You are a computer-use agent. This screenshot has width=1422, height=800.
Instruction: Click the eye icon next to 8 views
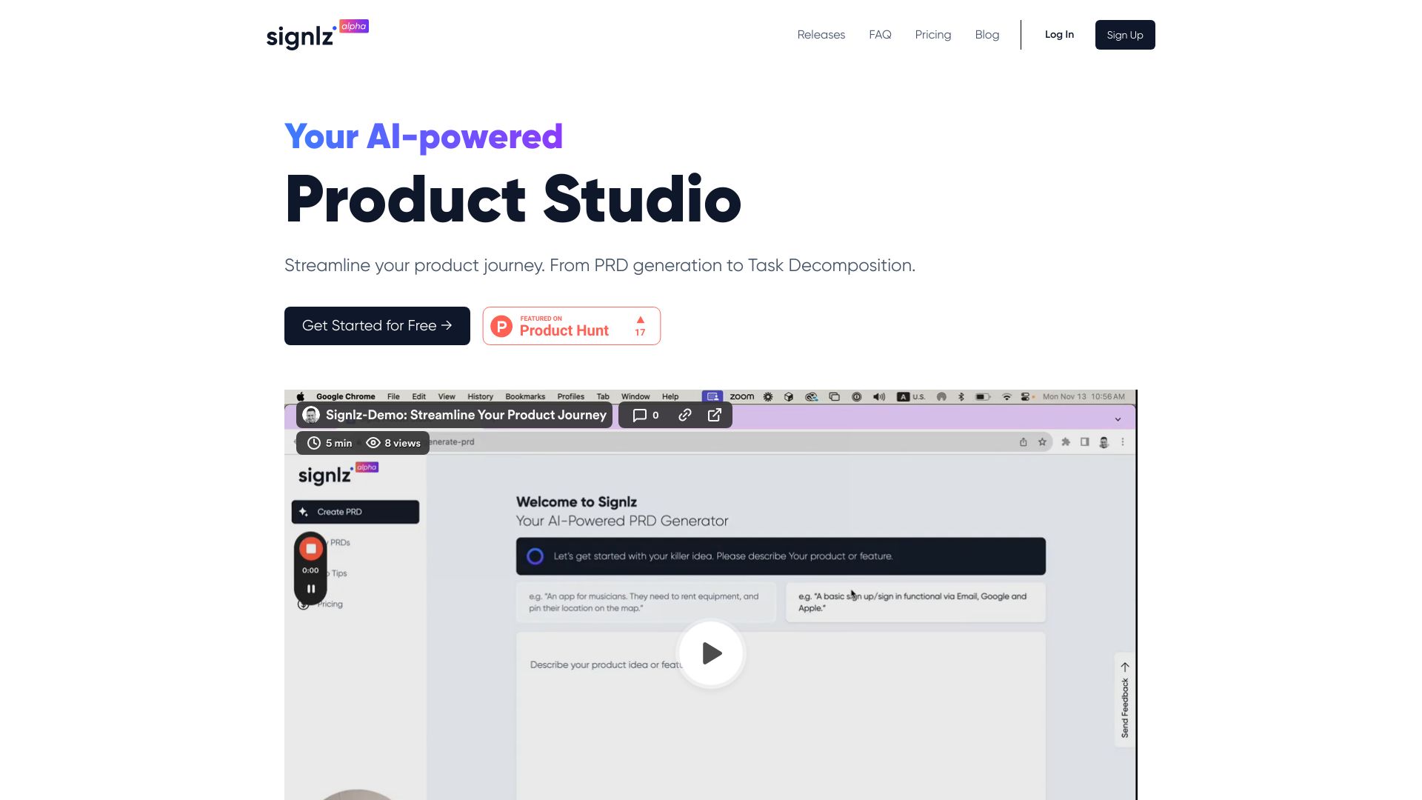point(373,442)
